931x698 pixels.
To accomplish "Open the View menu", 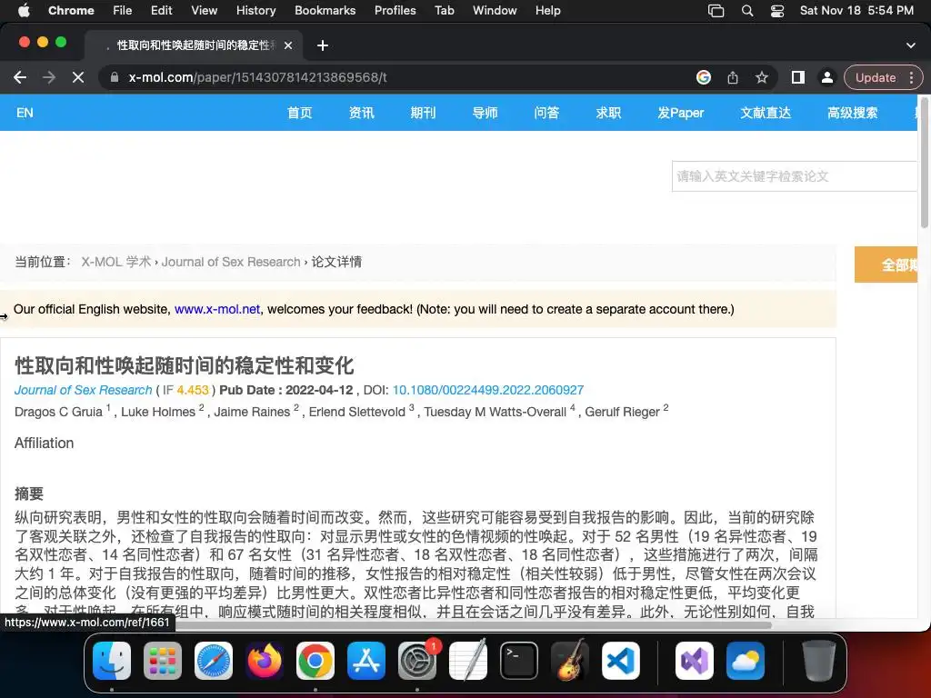I will pos(205,11).
